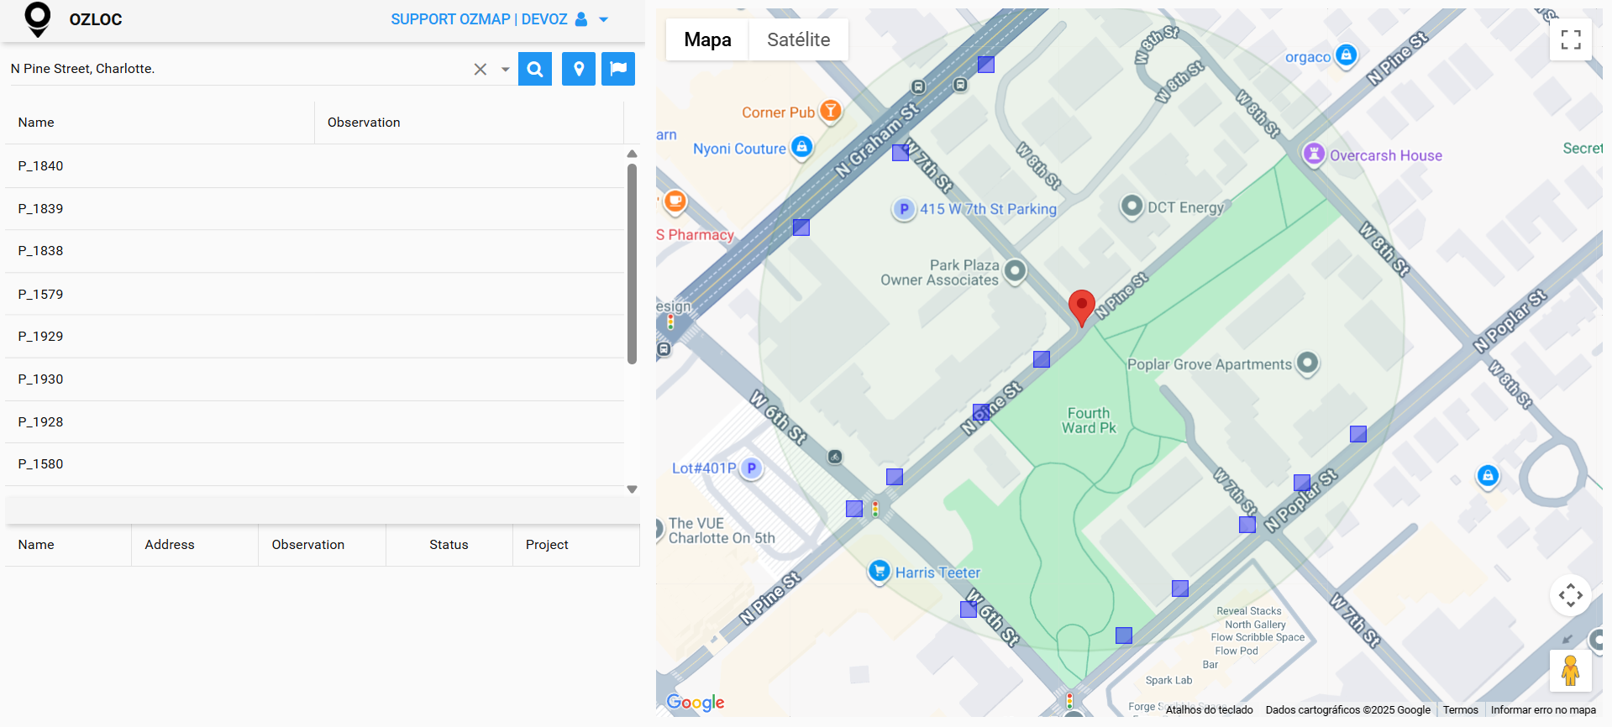The height and width of the screenshot is (727, 1612).
Task: Open the user account dropdown caret
Action: tap(603, 19)
